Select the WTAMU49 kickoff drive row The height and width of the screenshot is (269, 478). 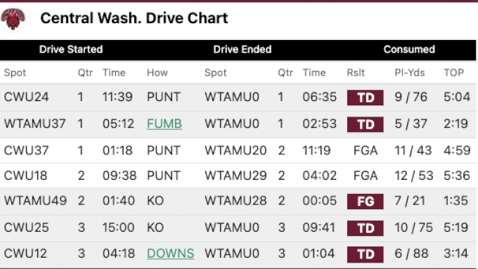click(x=238, y=201)
